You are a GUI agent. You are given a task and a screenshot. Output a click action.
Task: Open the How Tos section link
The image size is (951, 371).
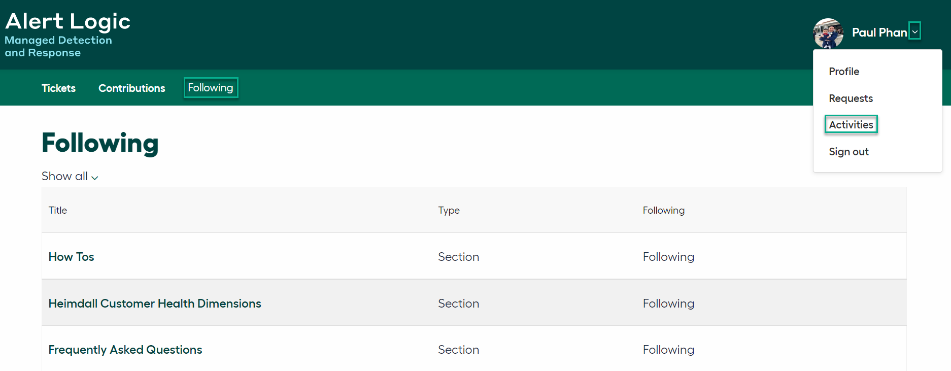[71, 257]
